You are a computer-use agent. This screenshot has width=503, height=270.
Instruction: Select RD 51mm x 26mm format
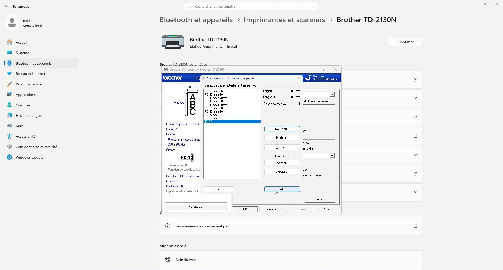tap(232, 91)
